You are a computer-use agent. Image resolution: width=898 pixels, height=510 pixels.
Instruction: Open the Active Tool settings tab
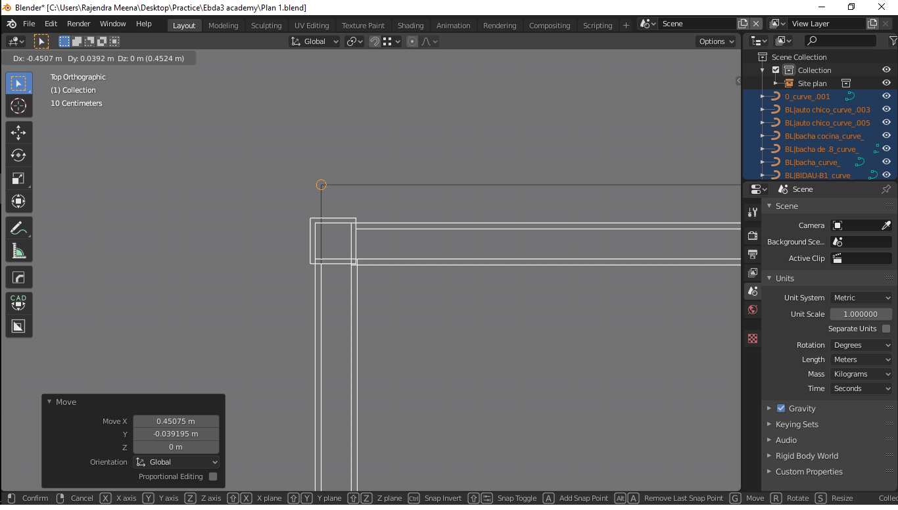[753, 212]
